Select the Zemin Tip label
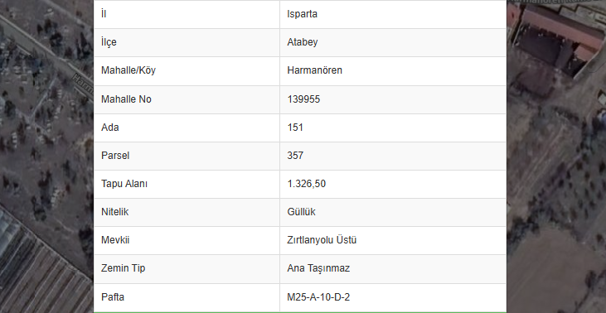Viewport: 606px width, 313px height. (123, 268)
